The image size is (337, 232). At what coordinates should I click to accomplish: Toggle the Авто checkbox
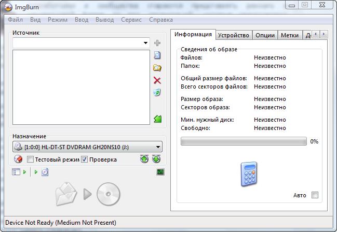tap(315, 195)
